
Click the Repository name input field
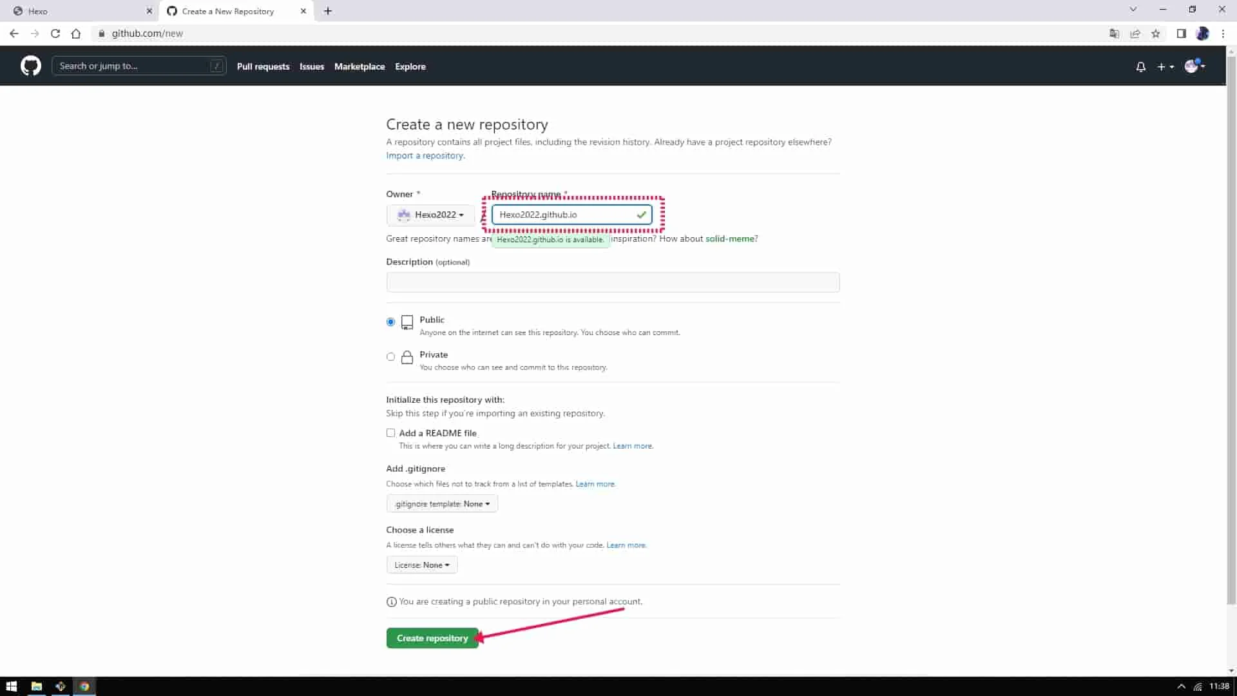click(571, 215)
